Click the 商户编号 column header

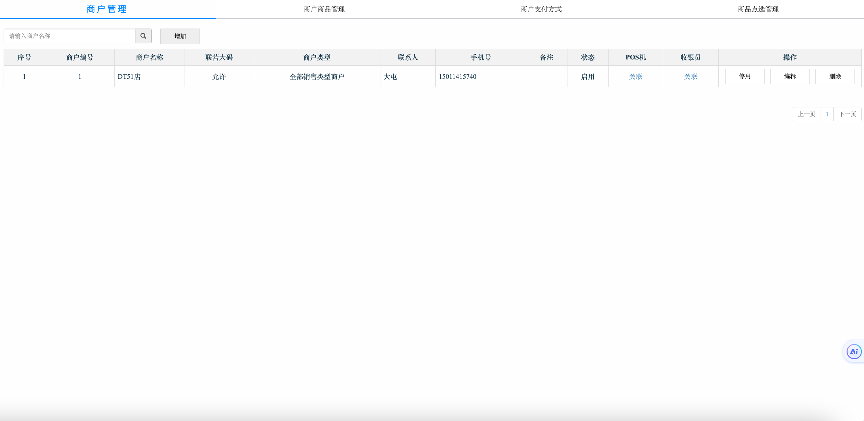tap(80, 57)
